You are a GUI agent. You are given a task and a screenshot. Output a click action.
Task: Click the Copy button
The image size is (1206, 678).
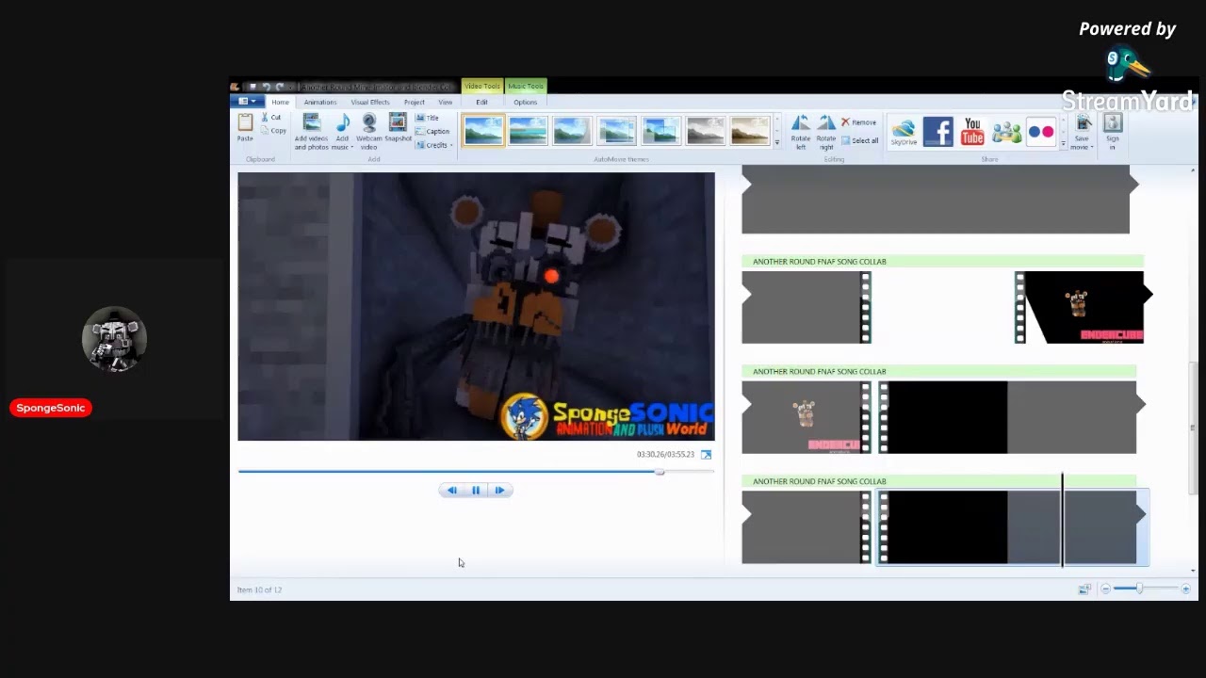(273, 131)
